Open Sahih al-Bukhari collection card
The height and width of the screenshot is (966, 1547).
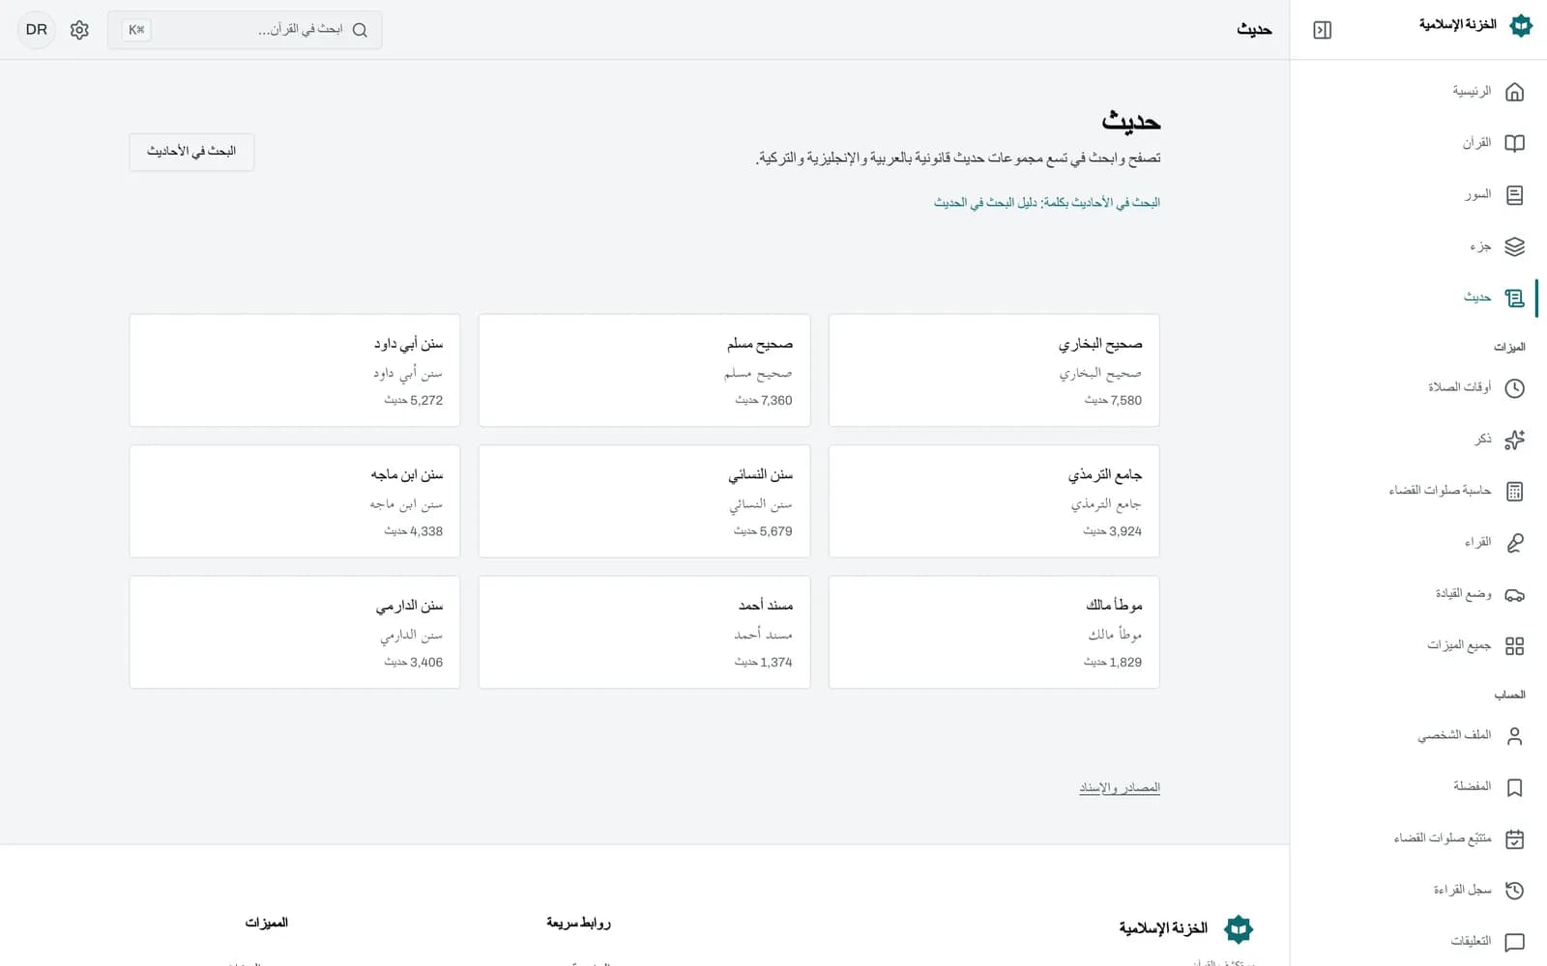[994, 370]
